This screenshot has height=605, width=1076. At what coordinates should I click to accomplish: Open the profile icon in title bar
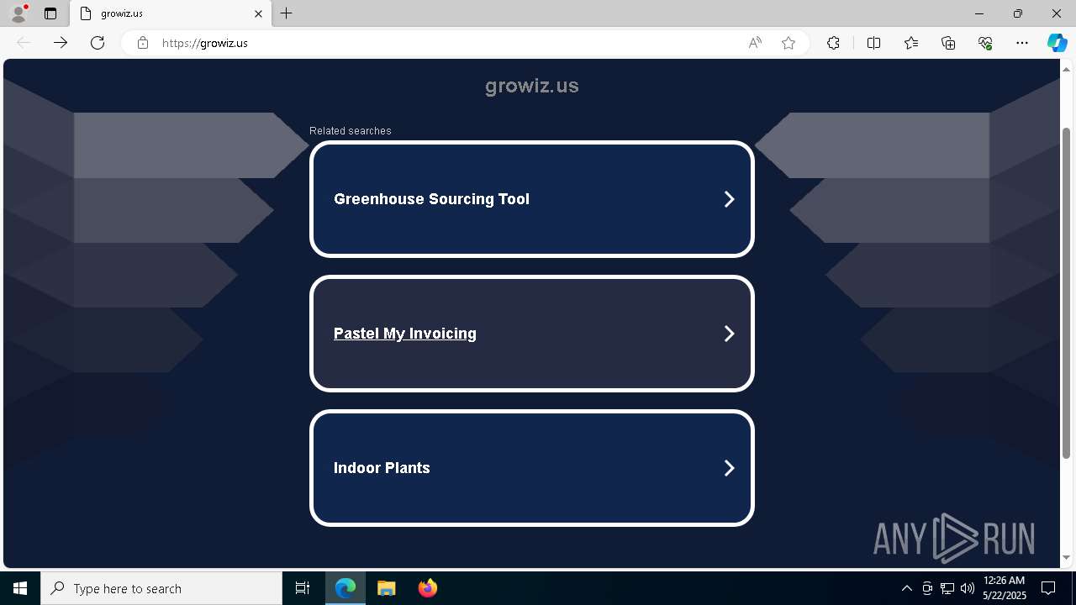[x=18, y=13]
